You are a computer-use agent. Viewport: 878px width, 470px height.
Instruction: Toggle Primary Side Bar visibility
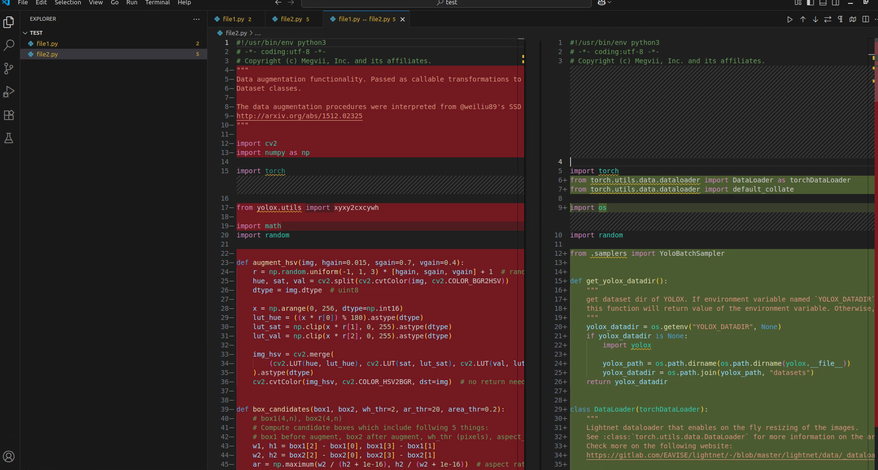pyautogui.click(x=810, y=2)
